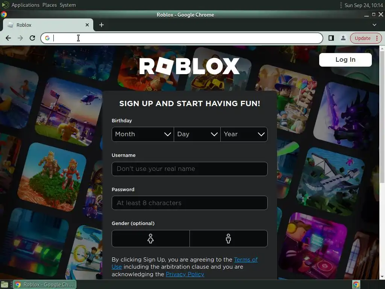Open the birthday Day dropdown
This screenshot has height=289, width=385.
(x=197, y=134)
